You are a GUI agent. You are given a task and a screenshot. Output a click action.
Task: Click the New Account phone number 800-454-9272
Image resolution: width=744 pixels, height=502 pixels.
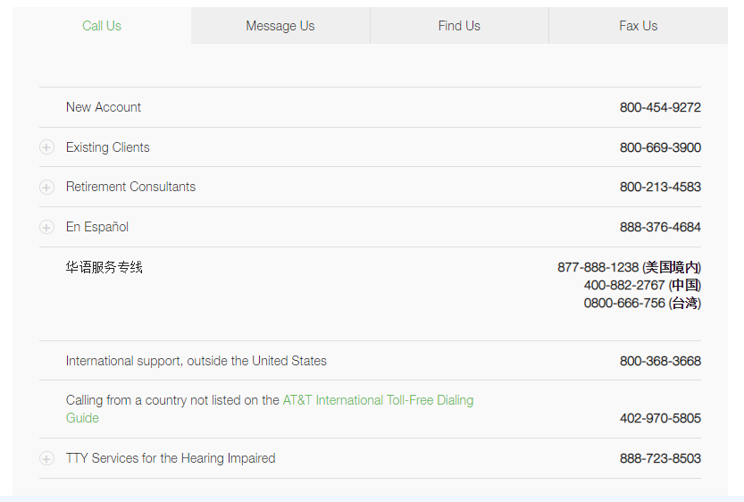point(660,107)
